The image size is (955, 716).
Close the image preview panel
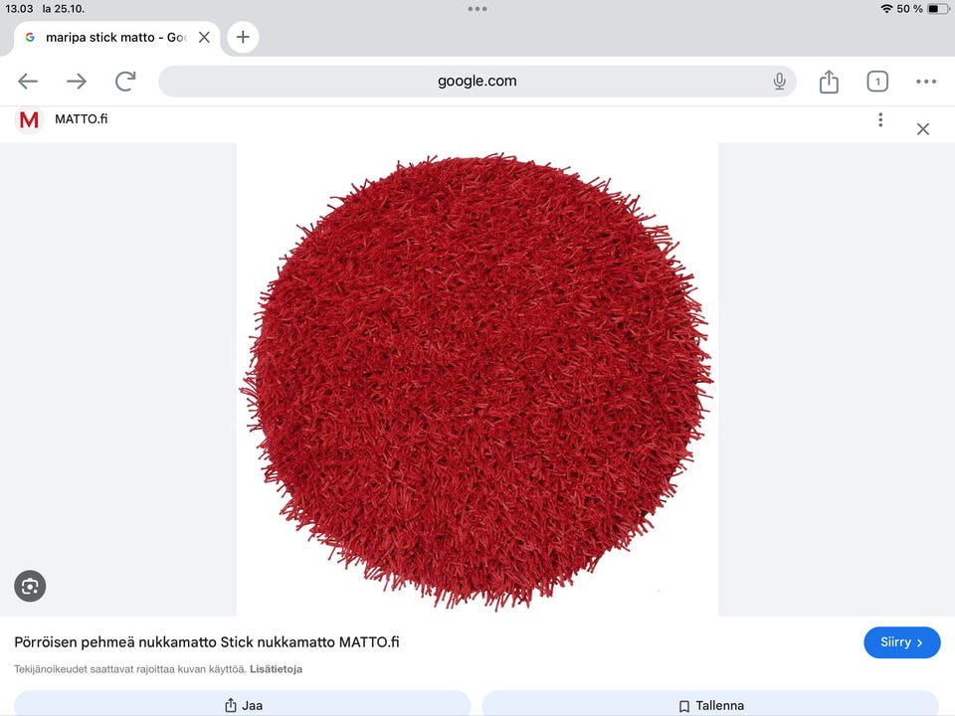923,129
